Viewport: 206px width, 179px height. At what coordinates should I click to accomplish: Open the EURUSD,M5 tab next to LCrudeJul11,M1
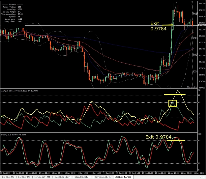(x=24, y=177)
